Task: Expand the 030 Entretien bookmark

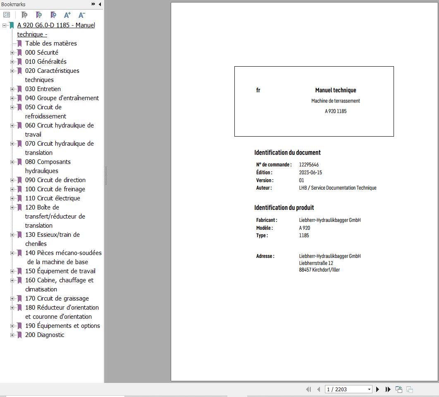Action: tap(12, 89)
